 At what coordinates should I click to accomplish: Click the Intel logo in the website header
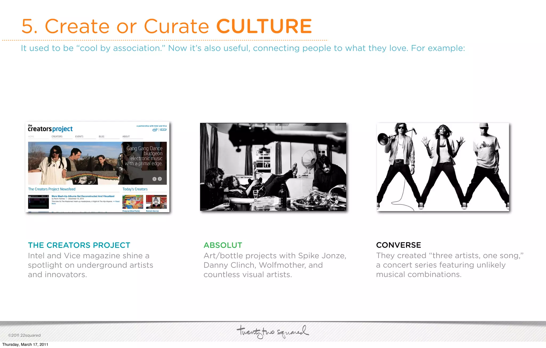tap(155, 130)
